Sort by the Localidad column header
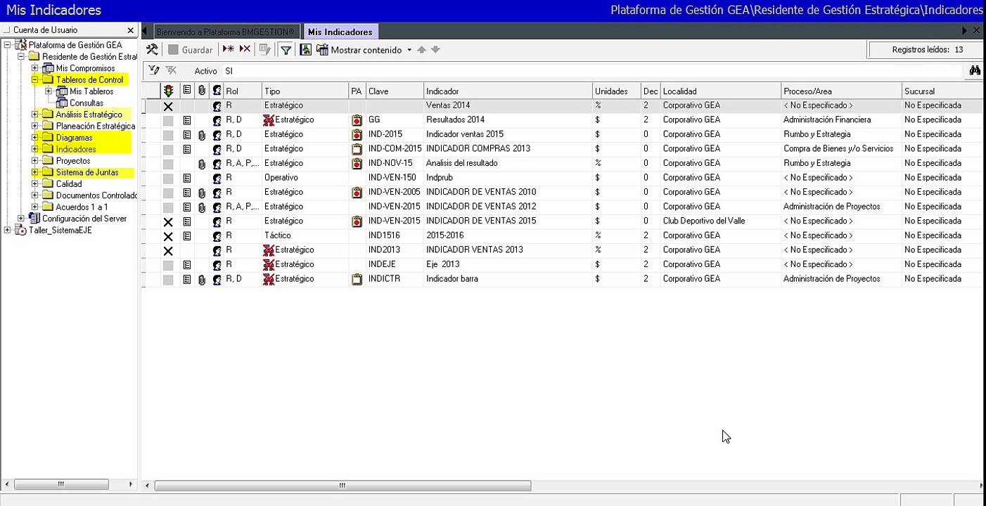Screen dimensions: 986x506 point(721,91)
